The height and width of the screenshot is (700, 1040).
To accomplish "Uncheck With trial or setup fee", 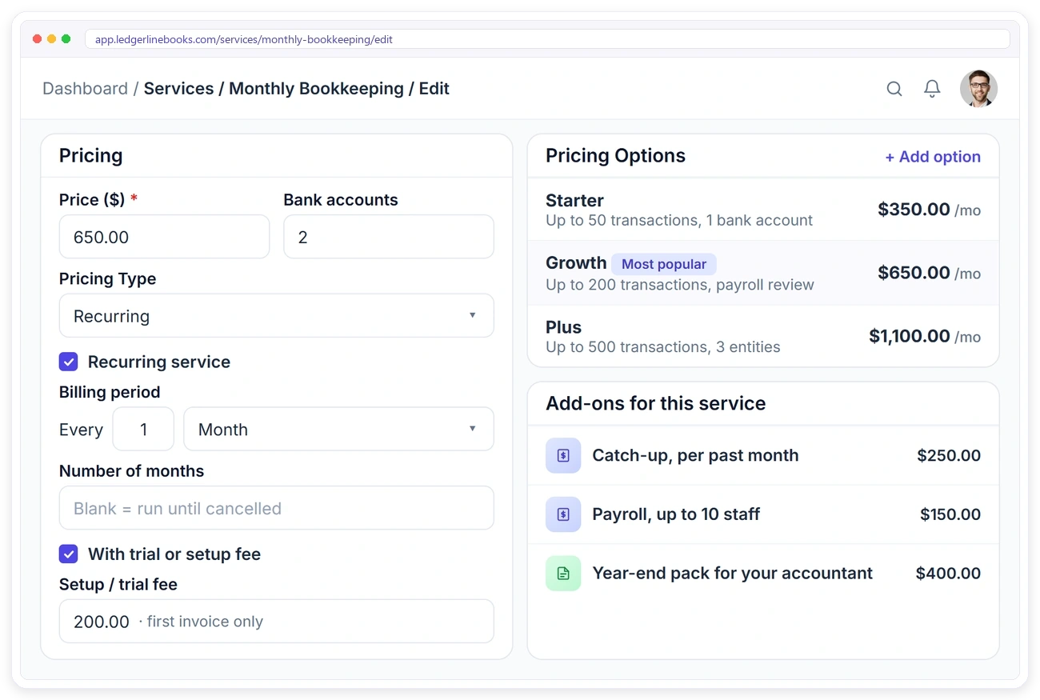I will point(69,554).
